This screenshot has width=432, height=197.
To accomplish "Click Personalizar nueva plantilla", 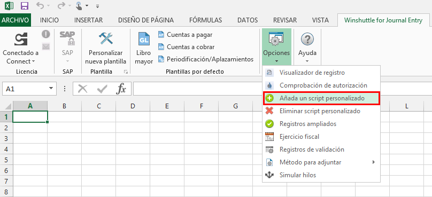I will (105, 48).
